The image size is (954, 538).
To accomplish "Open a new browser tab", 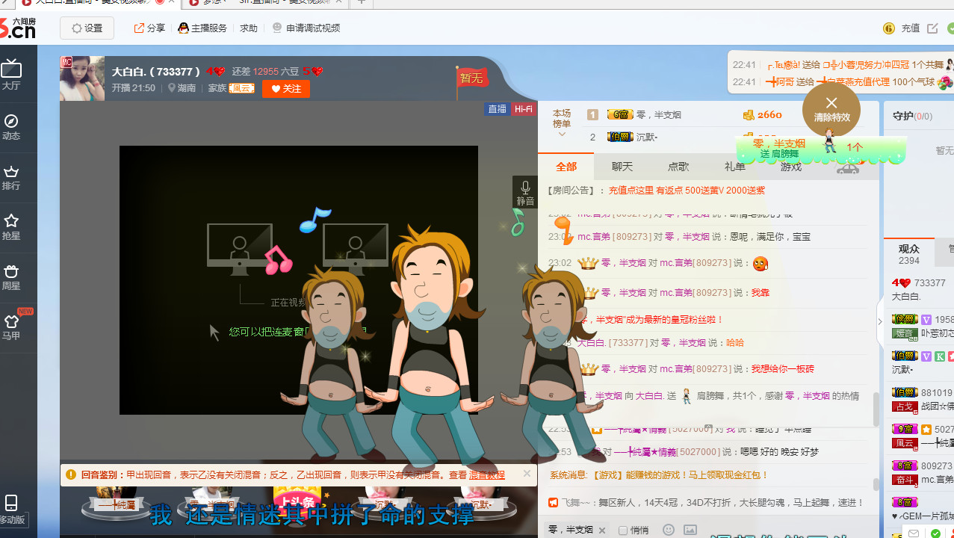I will coord(362,3).
